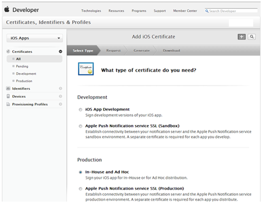Screen dimensions: 263x203
Task: Go to Member Center
Action: 185,11
